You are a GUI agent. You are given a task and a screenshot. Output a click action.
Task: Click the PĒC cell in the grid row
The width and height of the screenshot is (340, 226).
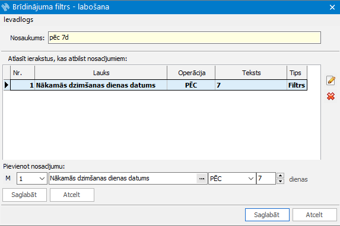coord(191,85)
